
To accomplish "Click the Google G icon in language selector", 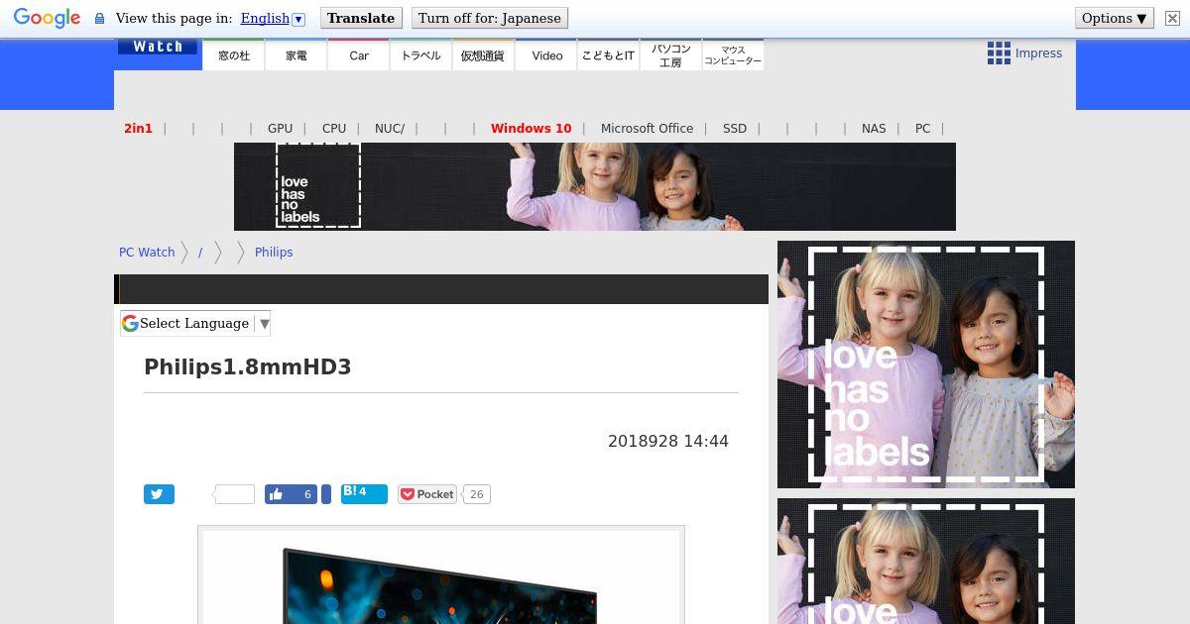I will click(x=130, y=323).
